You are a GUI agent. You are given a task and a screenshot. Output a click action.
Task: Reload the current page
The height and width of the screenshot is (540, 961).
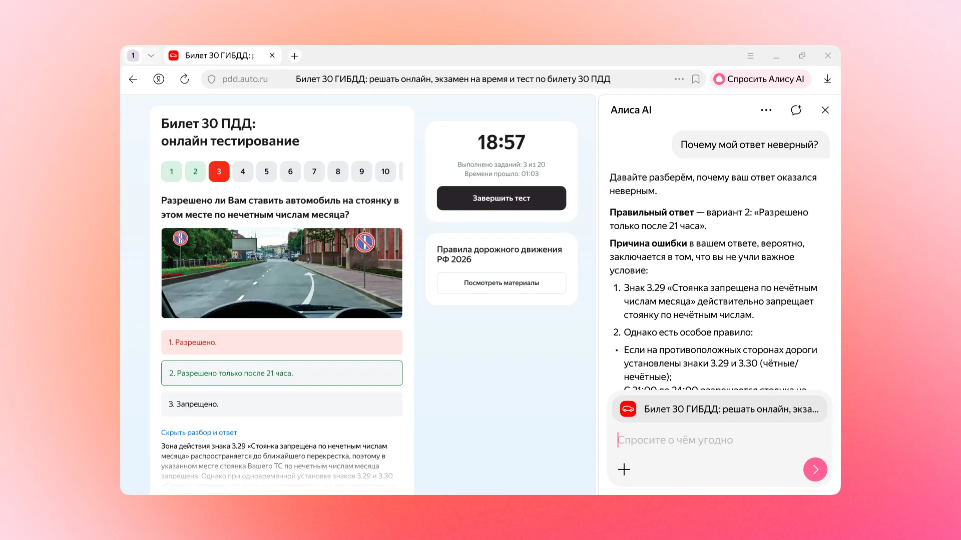(x=185, y=79)
